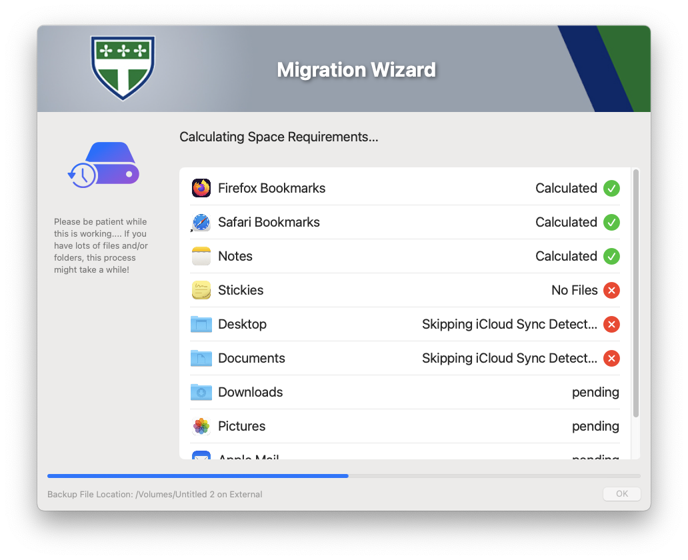Click the 'Please be patient' message

pos(101,246)
